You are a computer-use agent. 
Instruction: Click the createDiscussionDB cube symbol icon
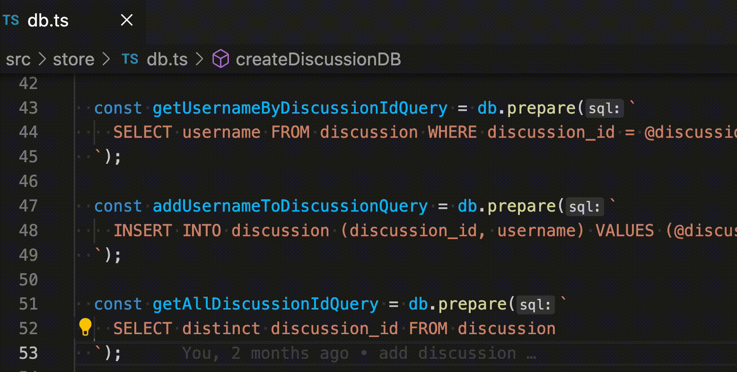(x=220, y=59)
